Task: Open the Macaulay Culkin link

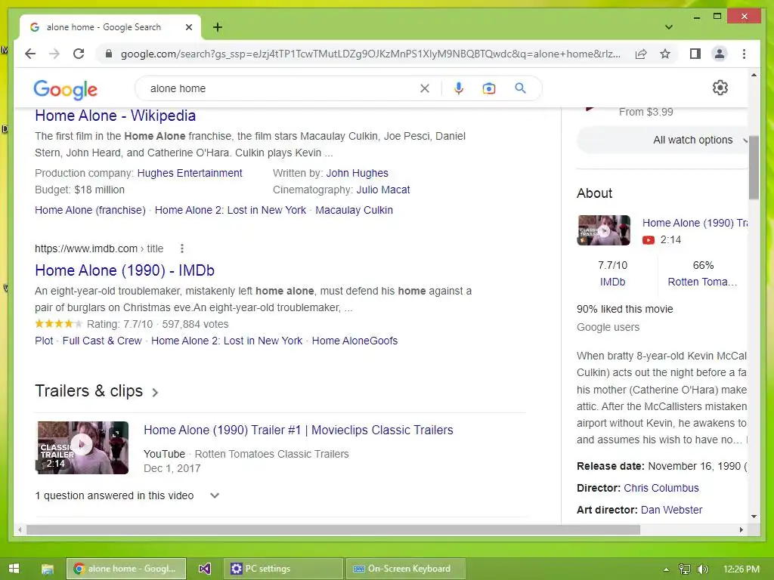Action: pos(354,210)
